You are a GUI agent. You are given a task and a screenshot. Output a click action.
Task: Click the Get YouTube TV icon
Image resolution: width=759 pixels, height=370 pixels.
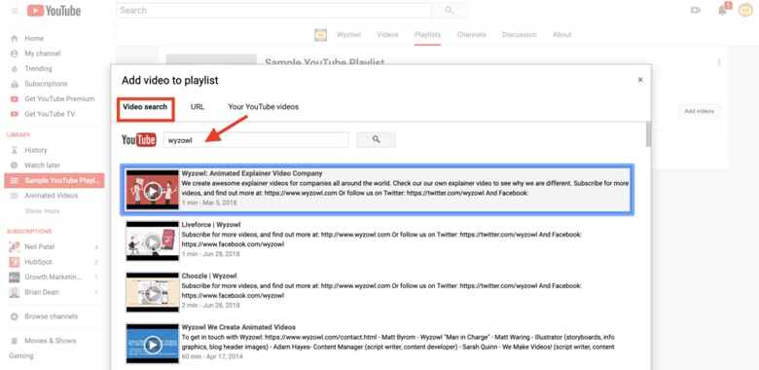(x=15, y=114)
